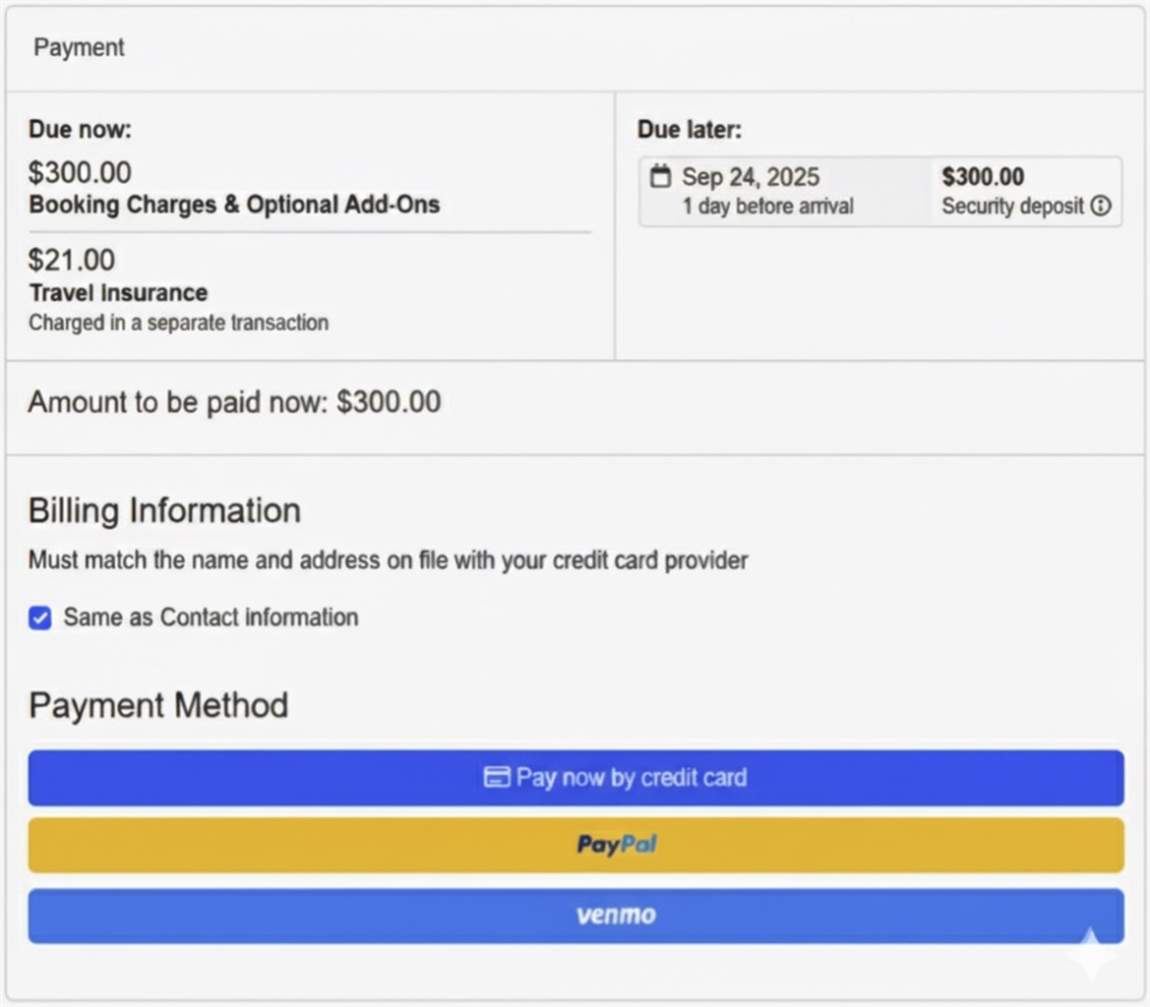
Task: Toggle the Same as Contact information checkbox
Action: 40,618
